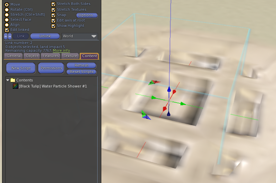Viewport: 276px width, 183px height.
Task: Click the dark blue lower Z-axis handle
Action: [x=169, y=114]
